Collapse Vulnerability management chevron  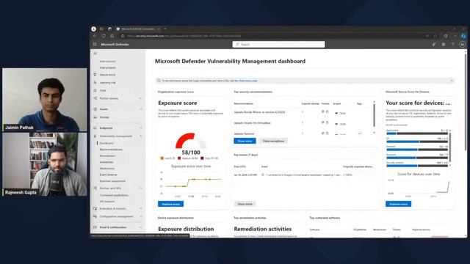tap(140, 136)
